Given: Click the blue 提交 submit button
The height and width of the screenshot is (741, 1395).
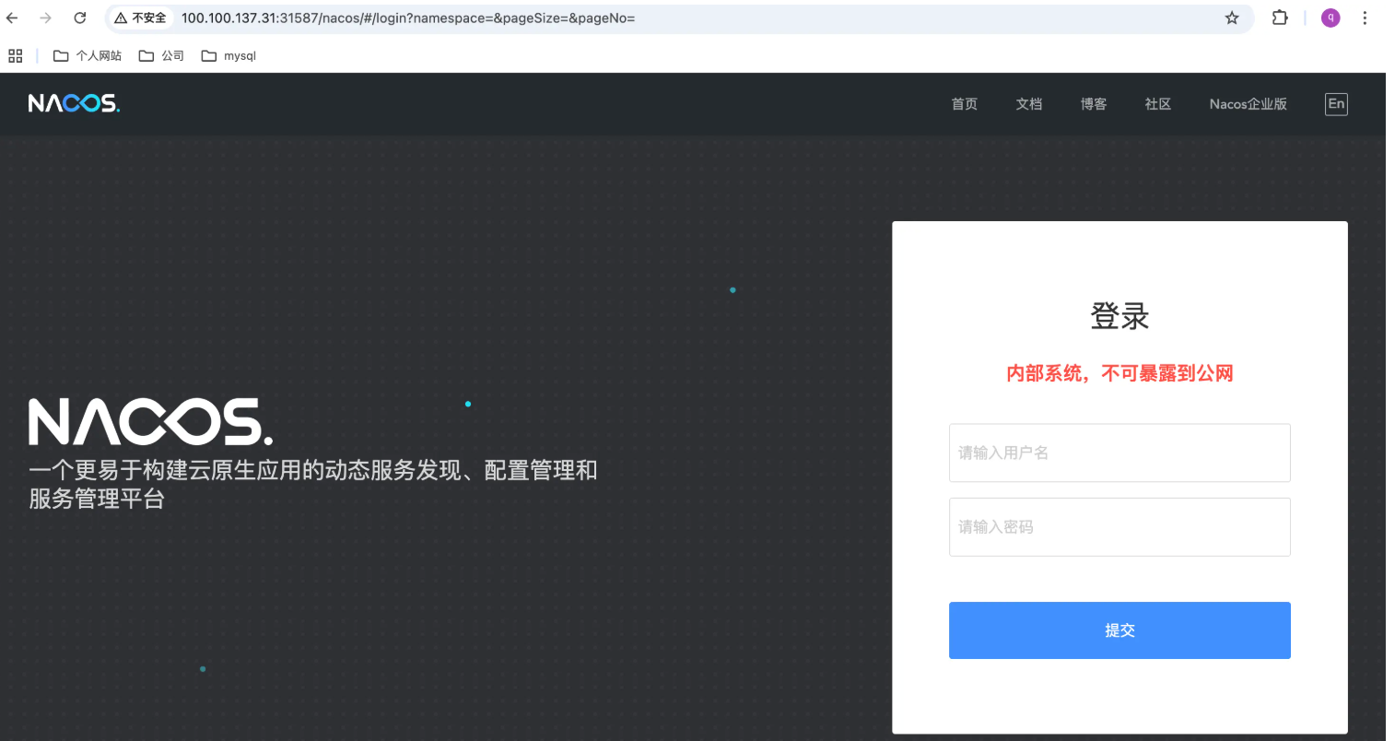Looking at the screenshot, I should pos(1120,630).
